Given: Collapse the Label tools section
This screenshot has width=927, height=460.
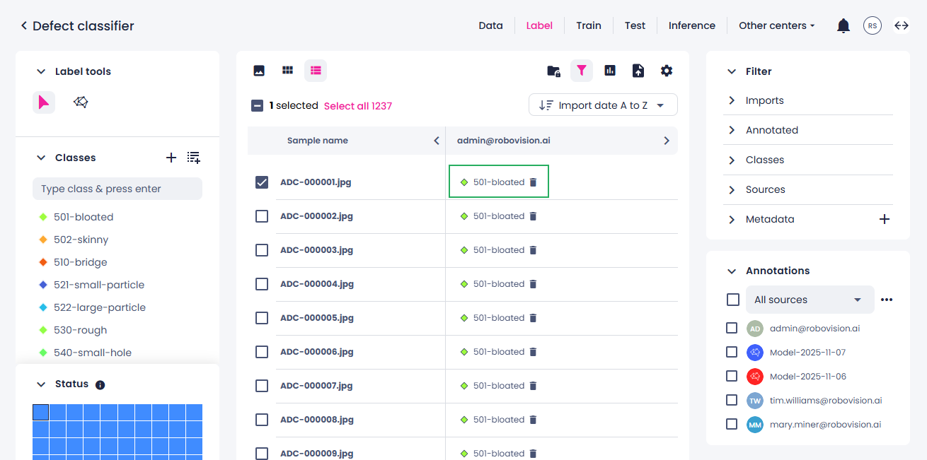Looking at the screenshot, I should tap(40, 71).
